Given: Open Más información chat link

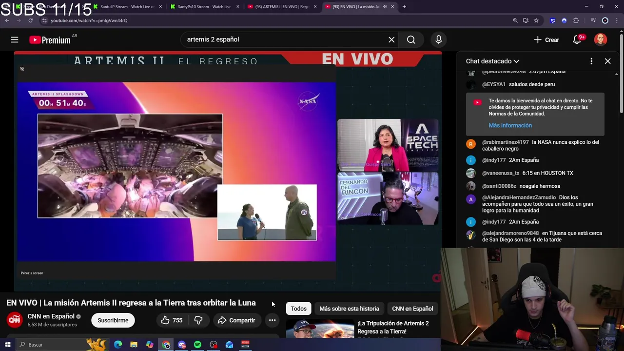Looking at the screenshot, I should (x=510, y=125).
